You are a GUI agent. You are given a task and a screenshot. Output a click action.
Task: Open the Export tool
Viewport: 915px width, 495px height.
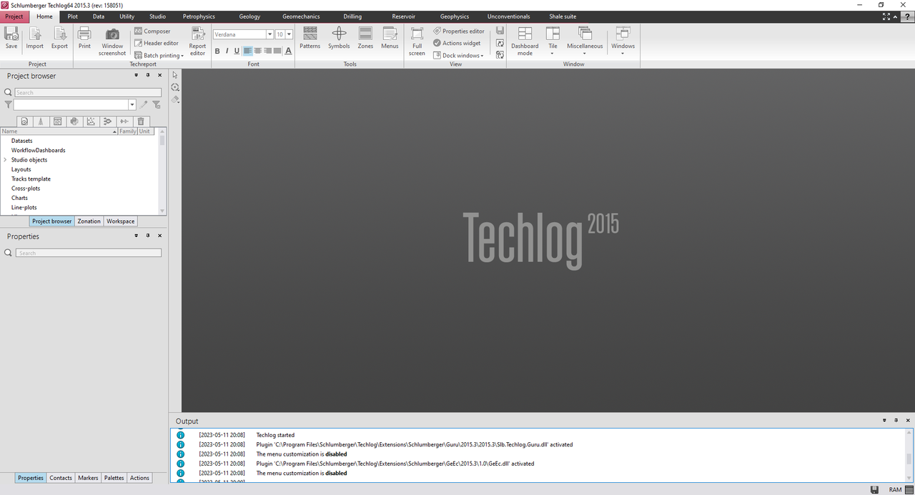pyautogui.click(x=59, y=38)
